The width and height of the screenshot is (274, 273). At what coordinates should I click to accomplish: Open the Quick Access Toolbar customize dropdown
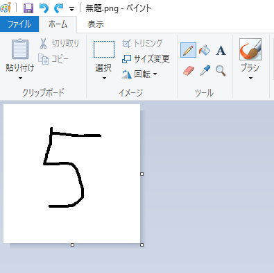(x=71, y=10)
